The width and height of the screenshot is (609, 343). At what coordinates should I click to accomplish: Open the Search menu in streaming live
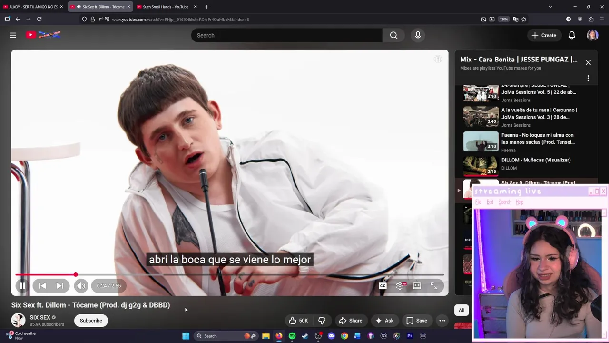tap(505, 202)
